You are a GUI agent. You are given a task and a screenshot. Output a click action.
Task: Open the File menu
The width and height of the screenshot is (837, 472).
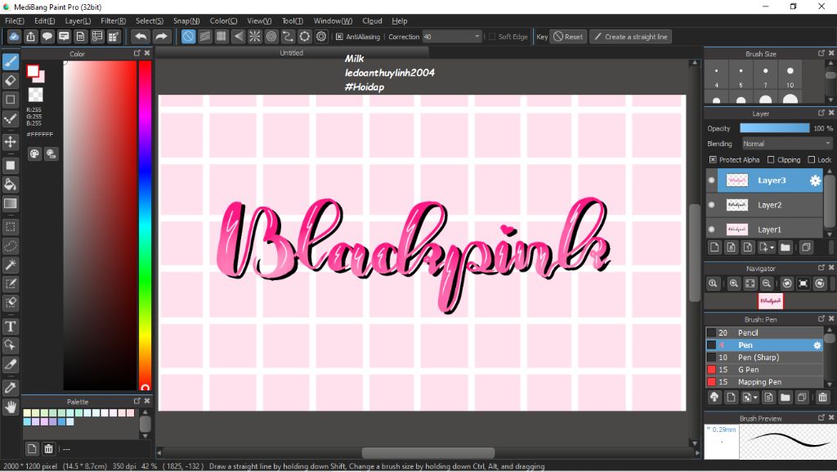(x=15, y=20)
